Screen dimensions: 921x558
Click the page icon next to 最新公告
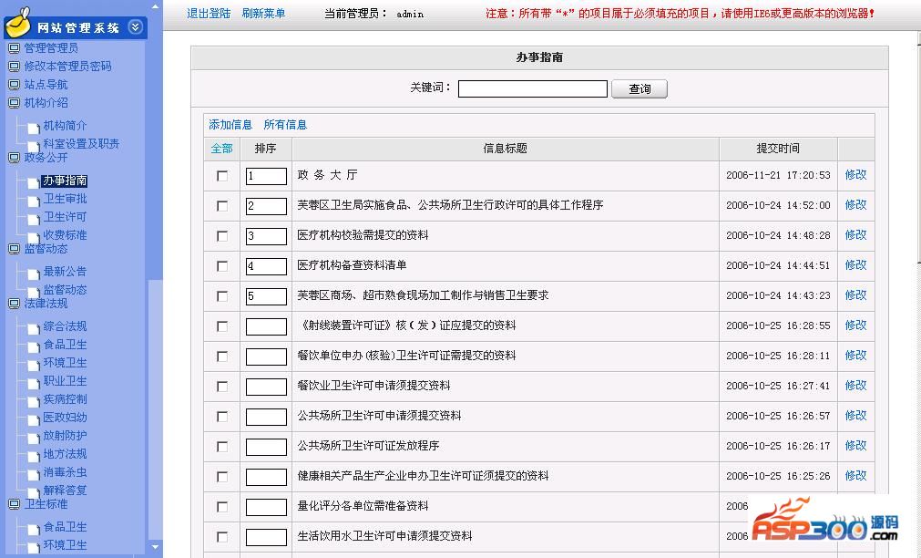[34, 274]
